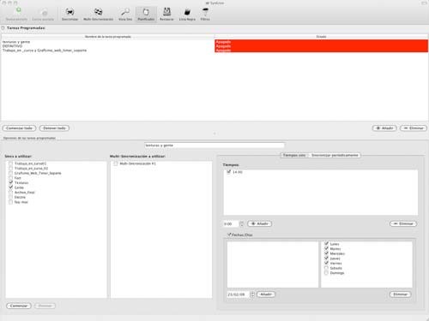The height and width of the screenshot is (321, 429).
Task: Uncheck the Gente sync checkbox
Action: [10, 187]
